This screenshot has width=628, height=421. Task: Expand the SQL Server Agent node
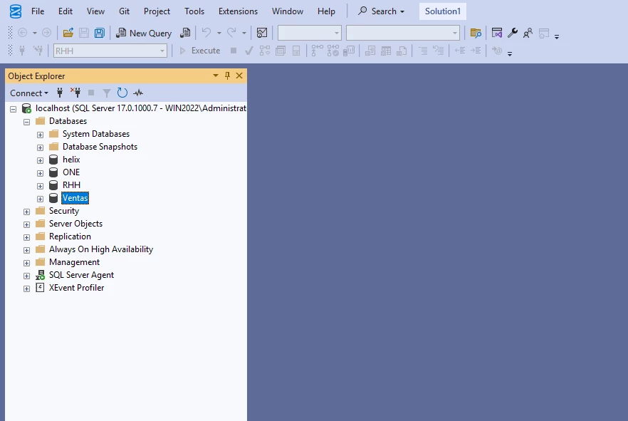coord(27,276)
